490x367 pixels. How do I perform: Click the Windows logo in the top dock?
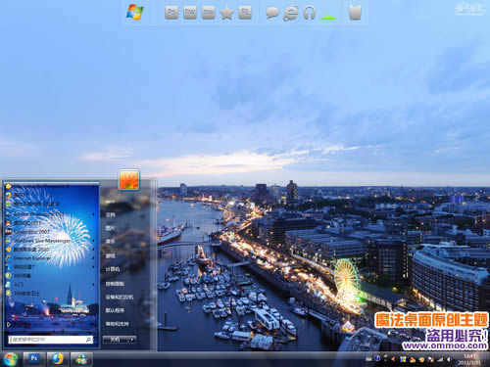(135, 13)
